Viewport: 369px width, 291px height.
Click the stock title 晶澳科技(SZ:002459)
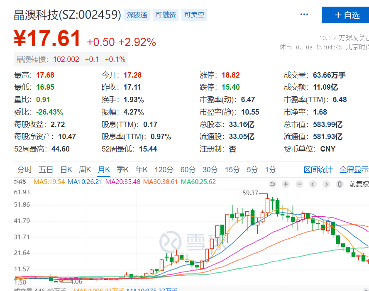click(x=67, y=15)
